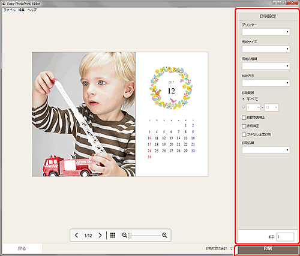The width and height of the screenshot is (300, 256).
Task: Go to the previous page arrow
Action: tap(76, 235)
